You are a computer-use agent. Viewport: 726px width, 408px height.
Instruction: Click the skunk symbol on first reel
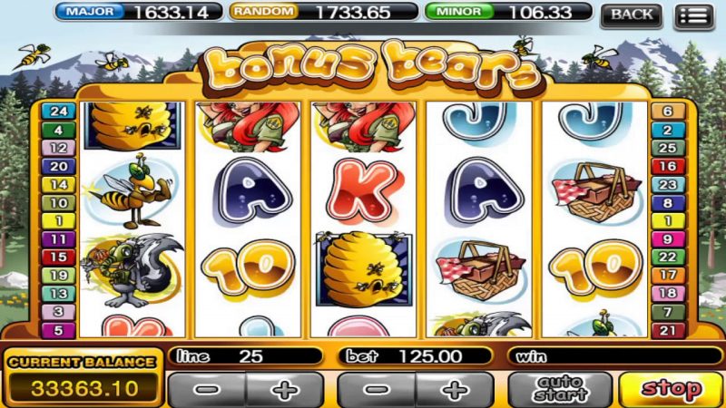tap(132, 270)
